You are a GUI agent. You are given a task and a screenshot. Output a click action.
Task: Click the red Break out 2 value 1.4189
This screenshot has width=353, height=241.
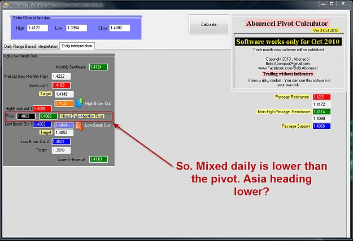(61, 85)
